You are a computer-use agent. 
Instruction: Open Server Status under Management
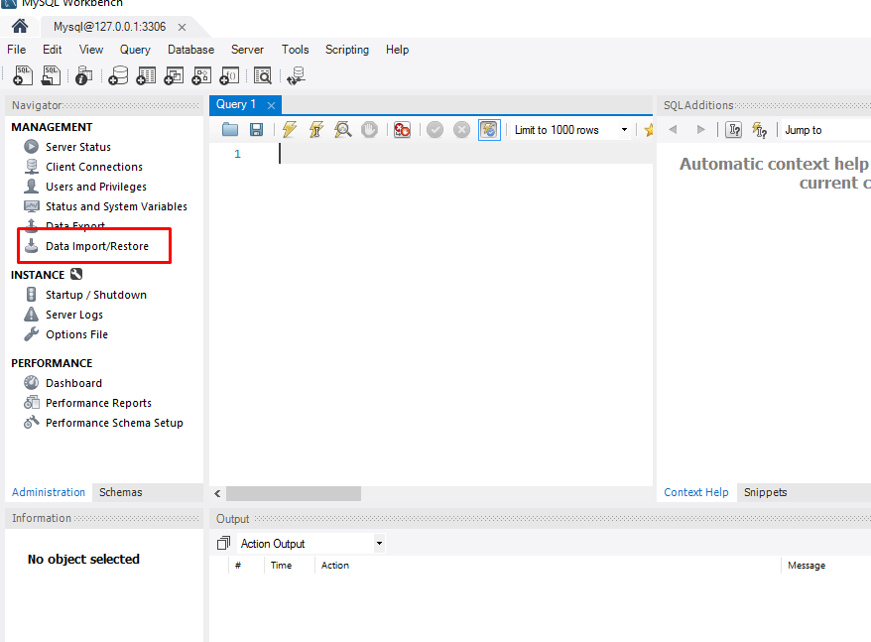point(77,147)
